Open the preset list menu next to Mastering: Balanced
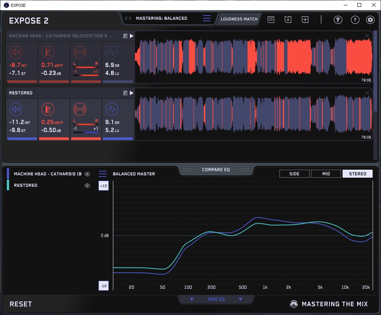Viewport: 381px width, 315px height. (x=207, y=18)
